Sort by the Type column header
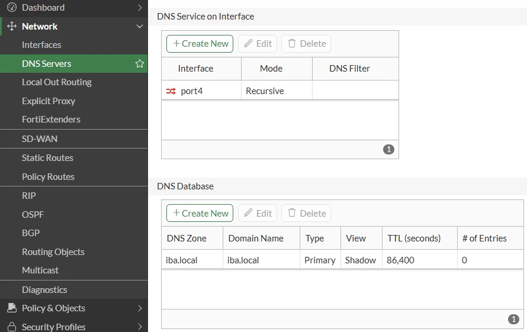Image resolution: width=527 pixels, height=332 pixels. (320, 238)
